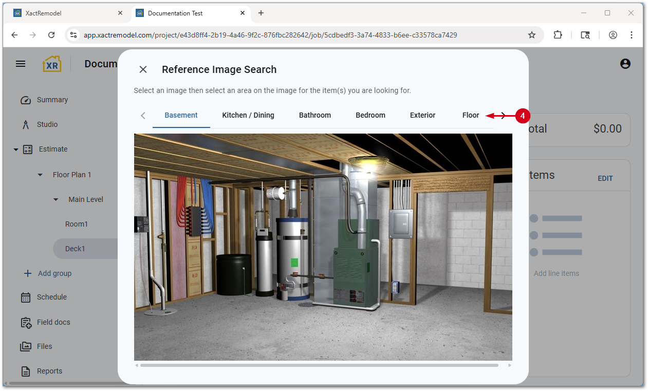The image size is (648, 391).
Task: Select Deck1 in the project tree
Action: point(75,248)
